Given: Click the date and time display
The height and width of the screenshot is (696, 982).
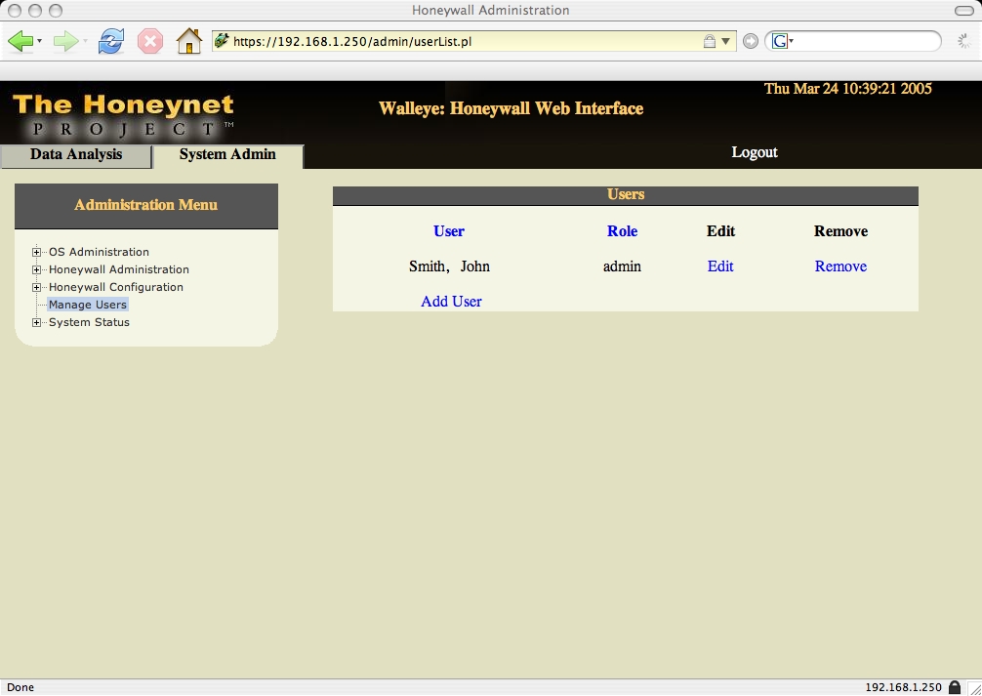Looking at the screenshot, I should point(848,88).
